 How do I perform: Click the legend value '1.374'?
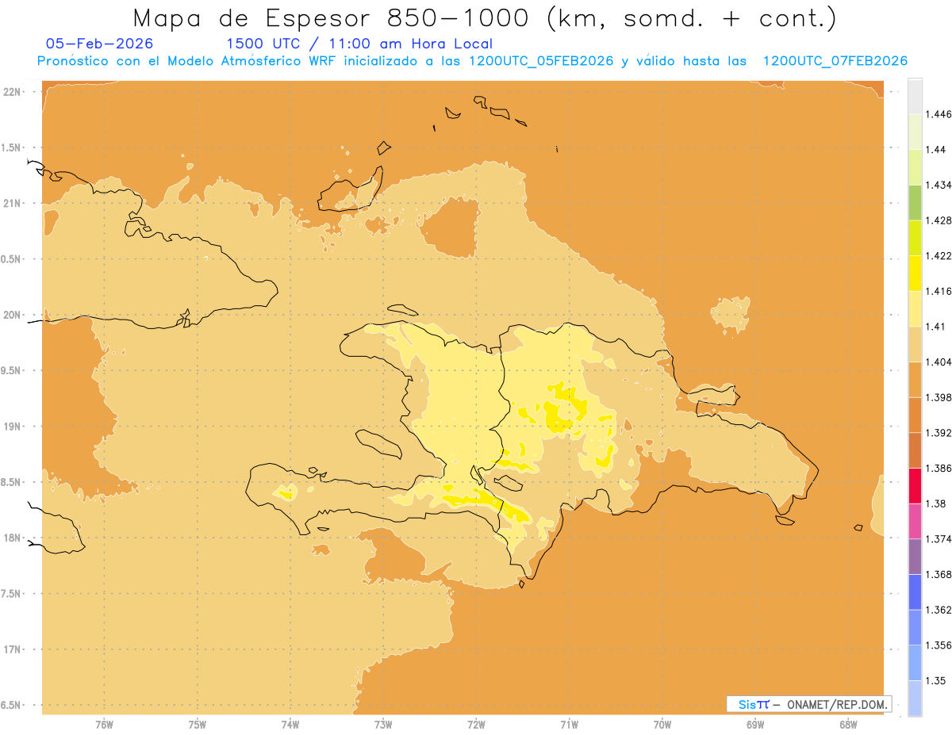pos(939,539)
